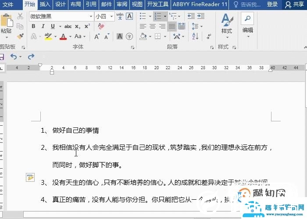Center align the text
The width and height of the screenshot is (307, 219).
[x=153, y=26]
